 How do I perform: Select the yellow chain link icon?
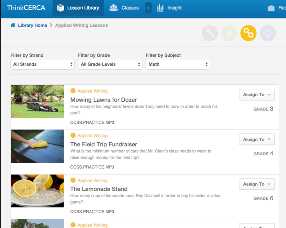(248, 33)
